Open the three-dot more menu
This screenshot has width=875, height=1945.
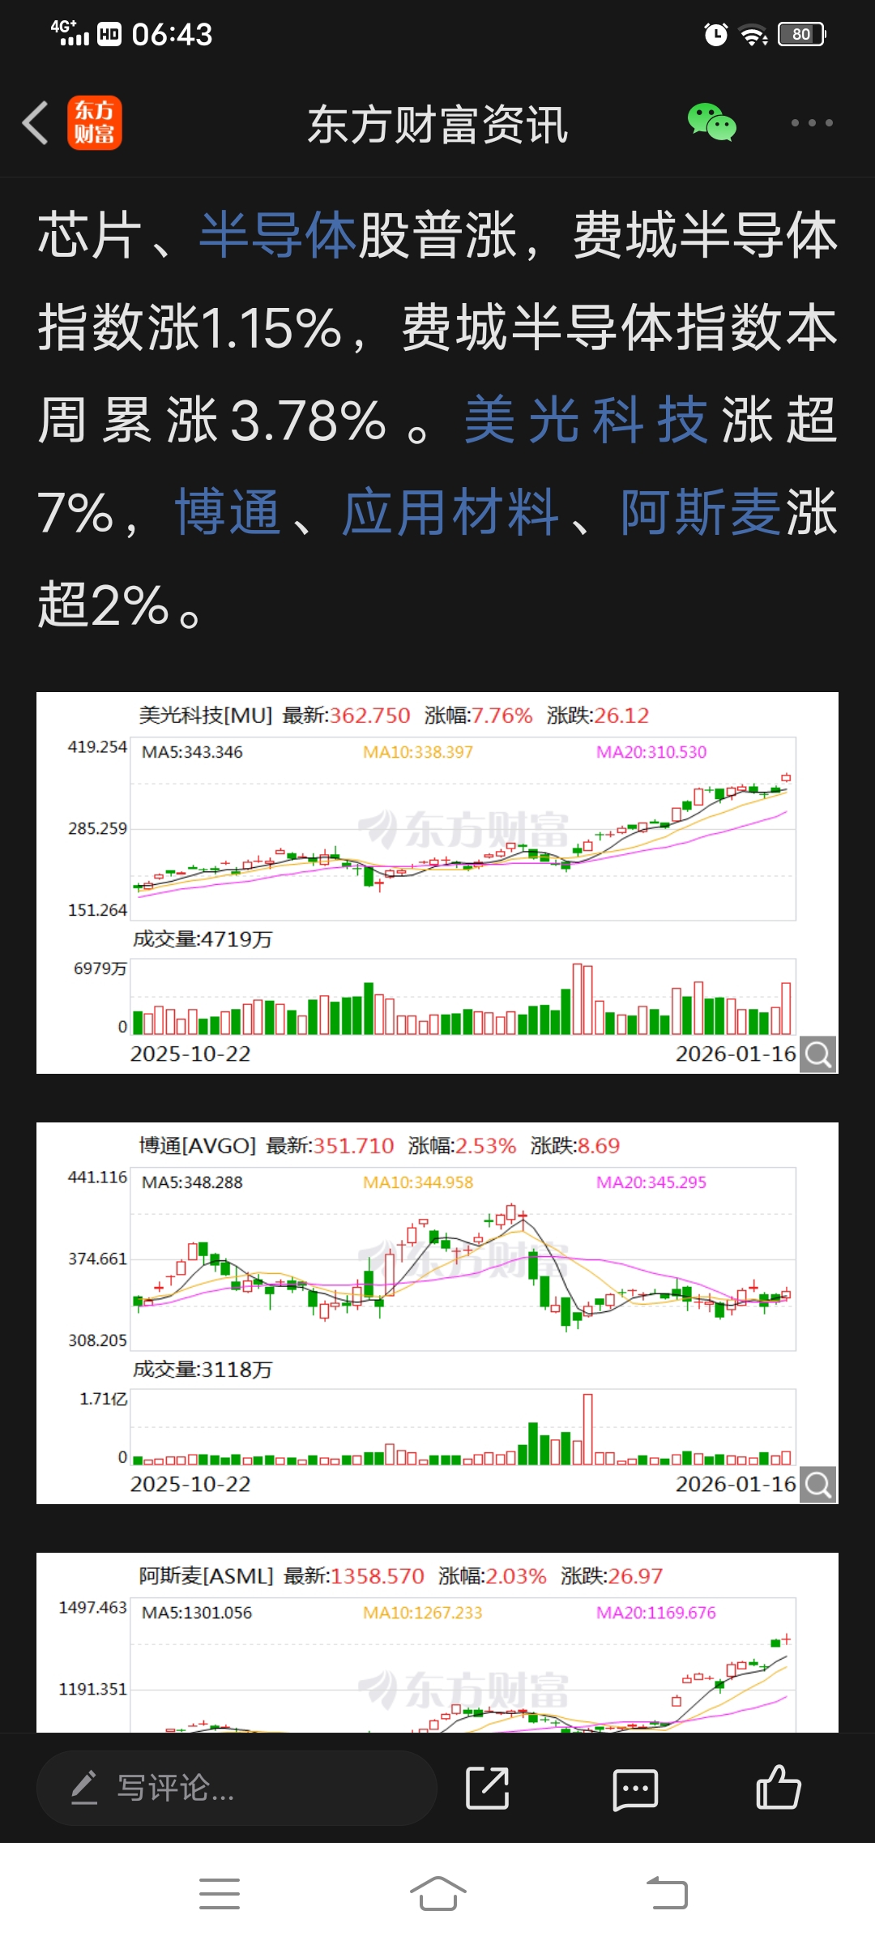pos(812,123)
